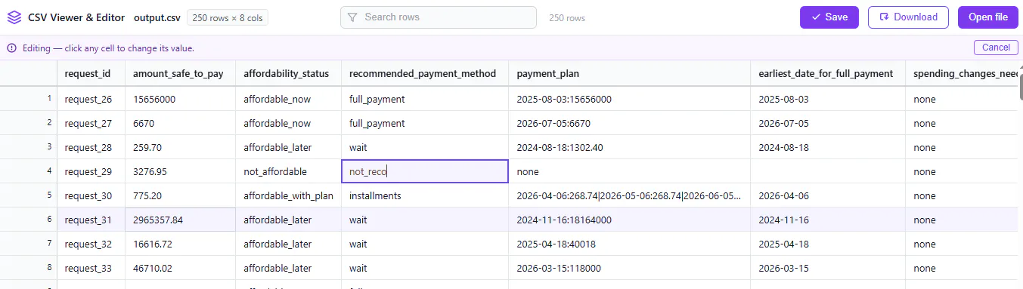The image size is (1023, 289).
Task: Click the affordable_with_plan status cell
Action: tap(288, 195)
